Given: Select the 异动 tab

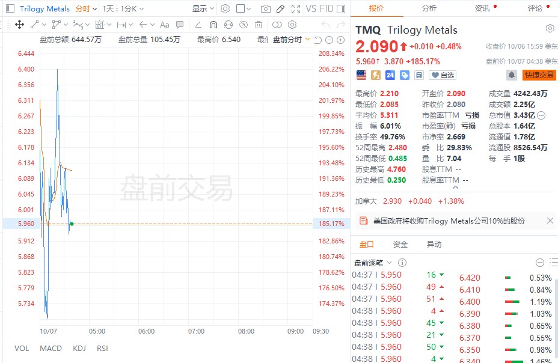Looking at the screenshot, I should pos(434,244).
